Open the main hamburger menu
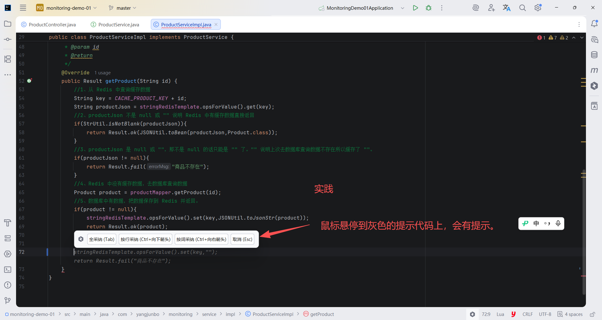This screenshot has width=602, height=320. click(x=23, y=8)
